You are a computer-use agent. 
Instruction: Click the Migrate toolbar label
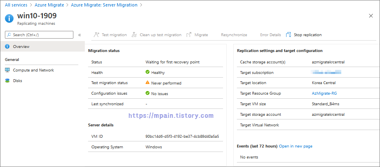tap(201, 35)
